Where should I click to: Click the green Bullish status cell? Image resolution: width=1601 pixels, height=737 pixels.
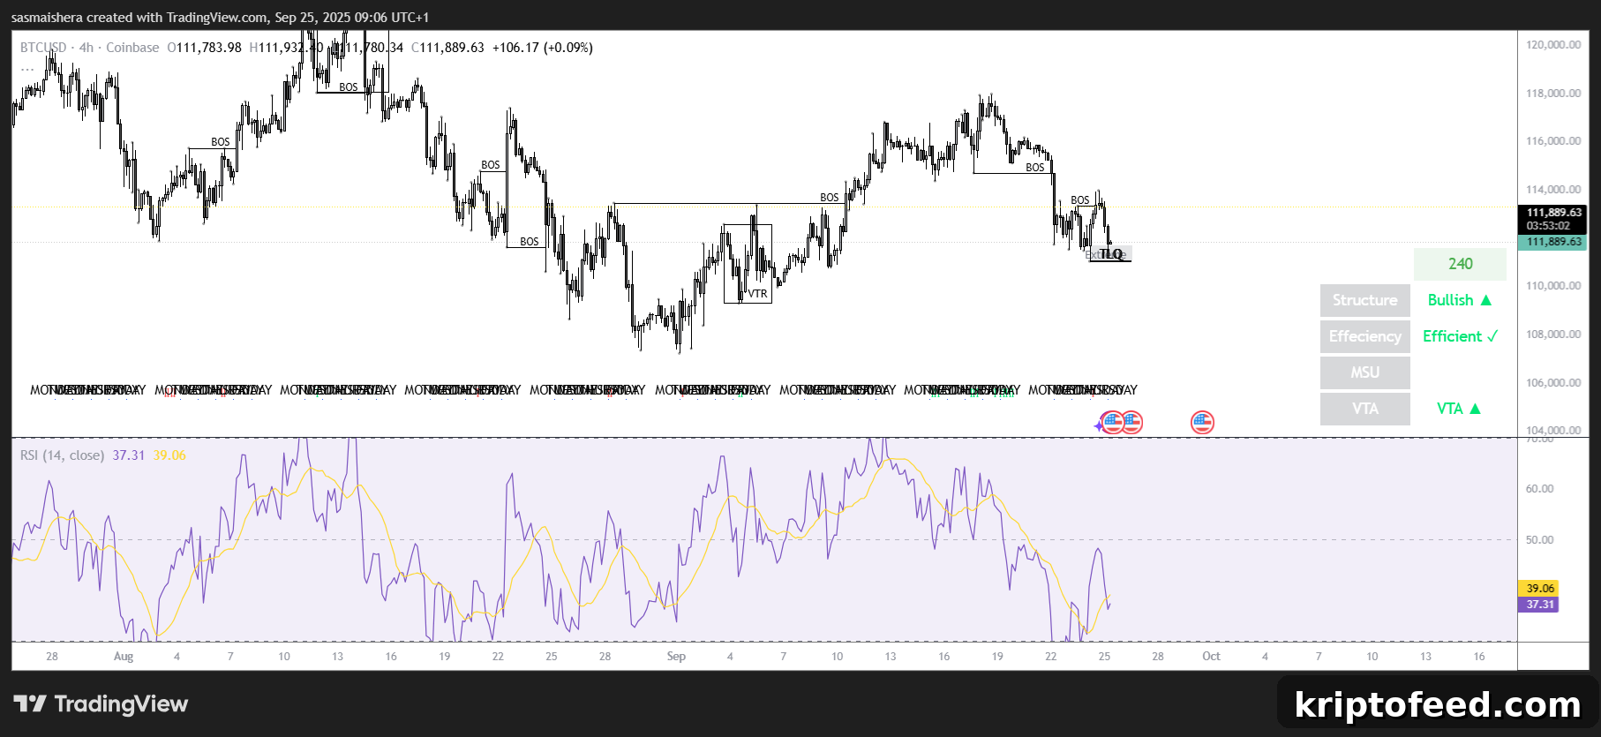tap(1460, 300)
